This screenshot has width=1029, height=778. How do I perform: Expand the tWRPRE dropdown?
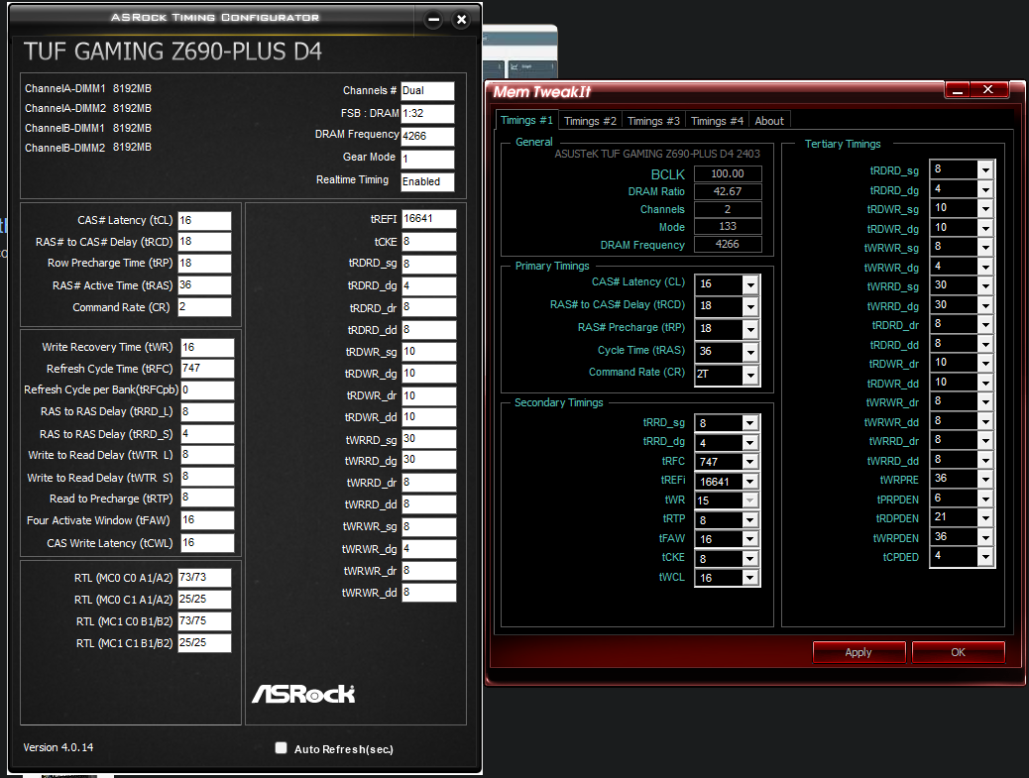[x=985, y=480]
